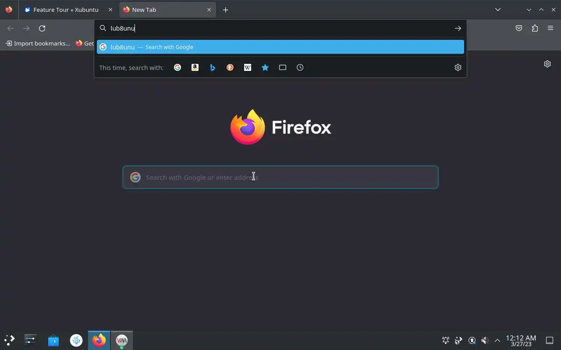Personalize New Tab with gear icon

[x=547, y=64]
